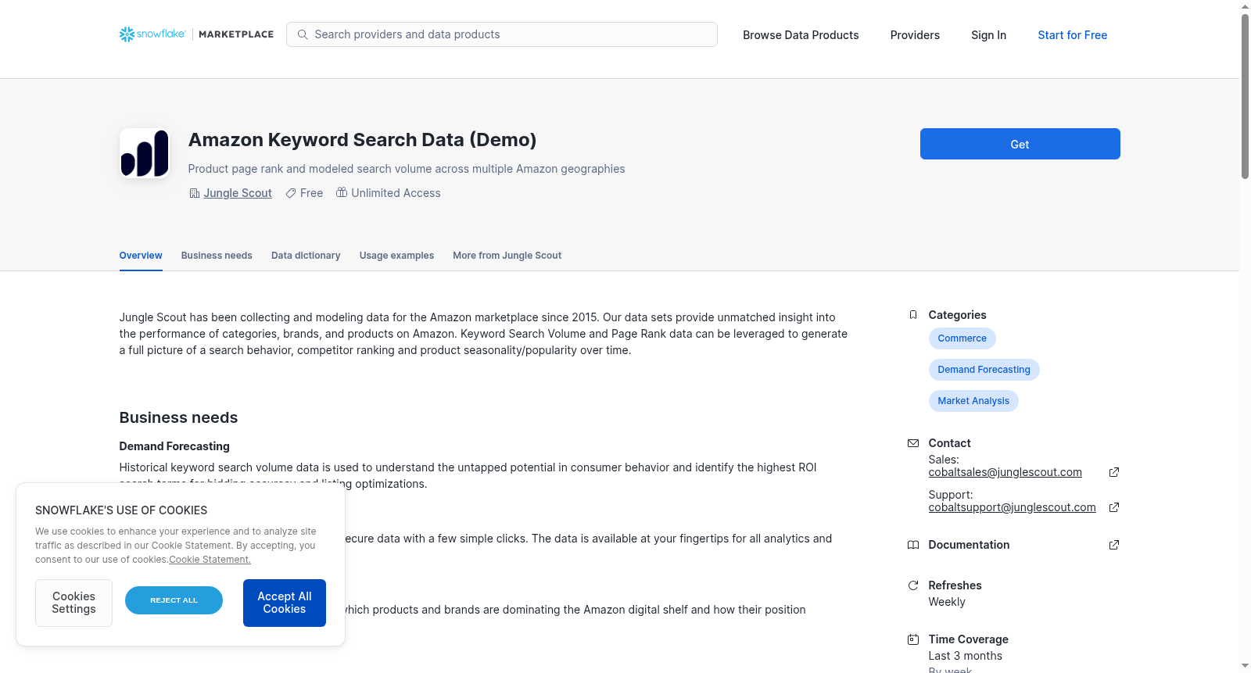Click the page vertical scrollbar thumb
Image resolution: width=1251 pixels, height=673 pixels.
(1245, 96)
